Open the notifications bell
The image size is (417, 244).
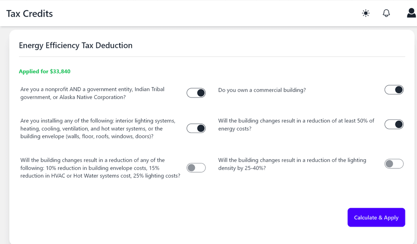click(x=386, y=13)
